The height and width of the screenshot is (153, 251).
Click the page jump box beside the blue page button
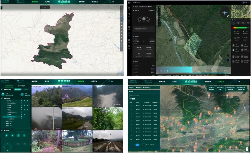pyautogui.click(x=144, y=145)
